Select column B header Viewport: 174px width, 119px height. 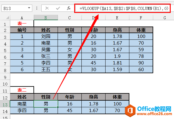(x=46, y=18)
